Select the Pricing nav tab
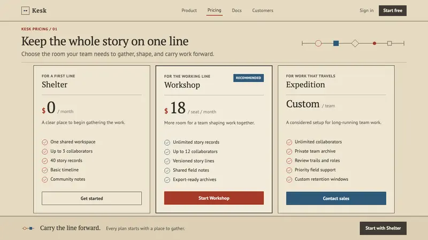Viewport: 428px width, 240px height. click(x=215, y=10)
